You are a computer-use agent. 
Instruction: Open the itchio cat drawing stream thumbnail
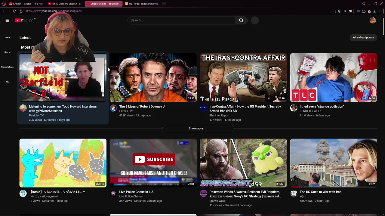[x=63, y=163]
